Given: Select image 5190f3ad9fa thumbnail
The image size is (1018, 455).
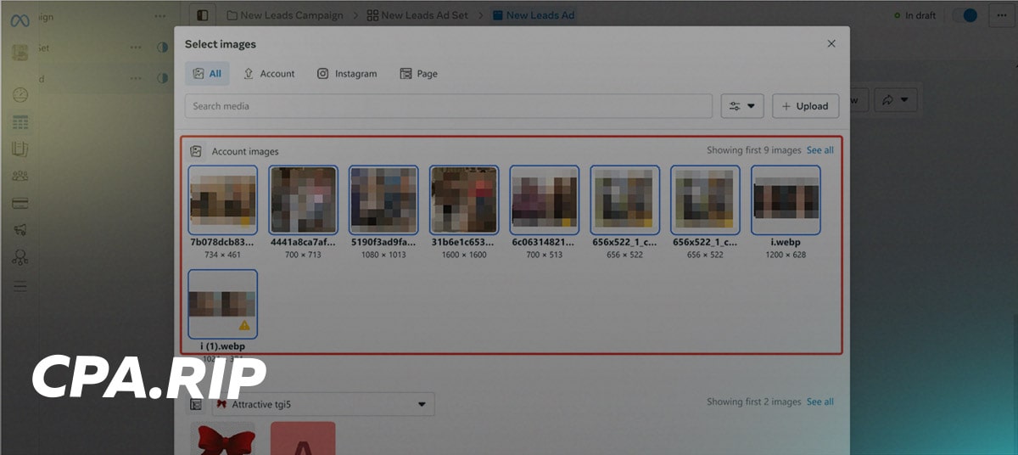Looking at the screenshot, I should coord(383,199).
